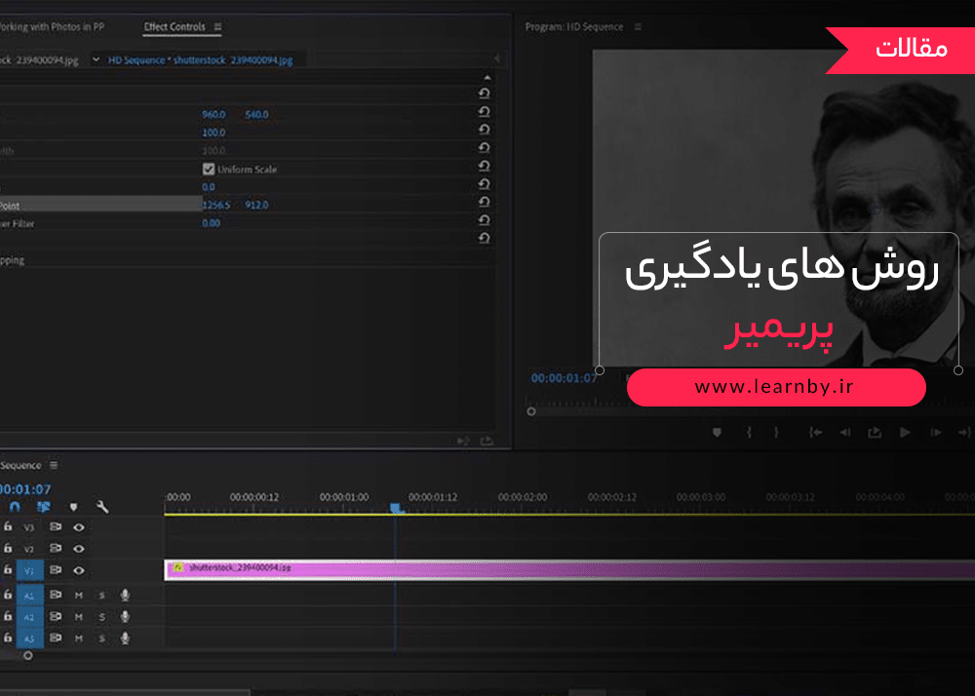This screenshot has height=696, width=975.
Task: Go to In point in Program monitor
Action: 815,433
